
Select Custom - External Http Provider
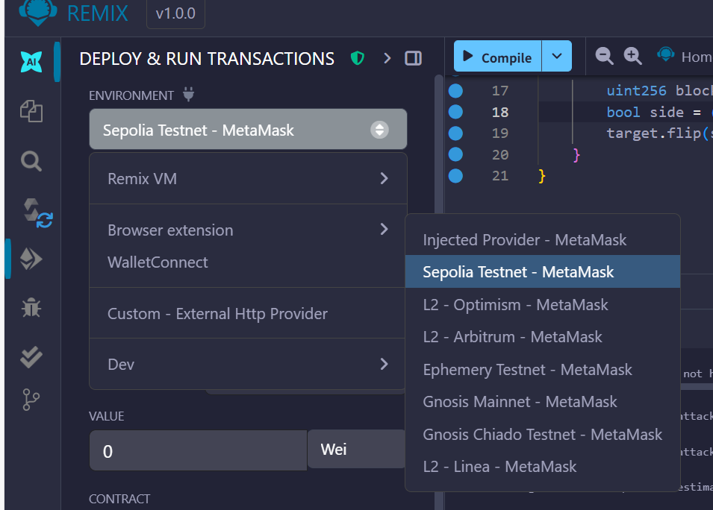[248, 313]
